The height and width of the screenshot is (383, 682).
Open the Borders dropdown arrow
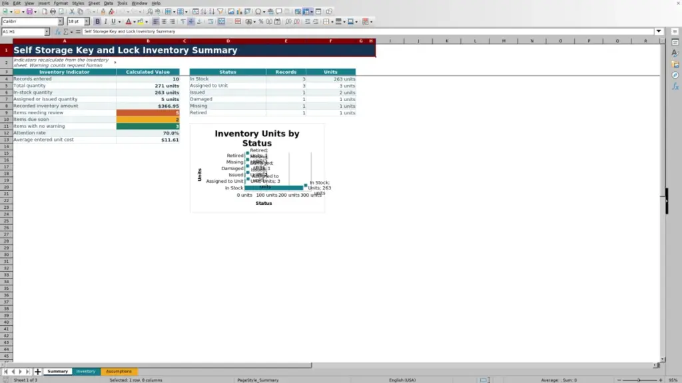coord(332,22)
